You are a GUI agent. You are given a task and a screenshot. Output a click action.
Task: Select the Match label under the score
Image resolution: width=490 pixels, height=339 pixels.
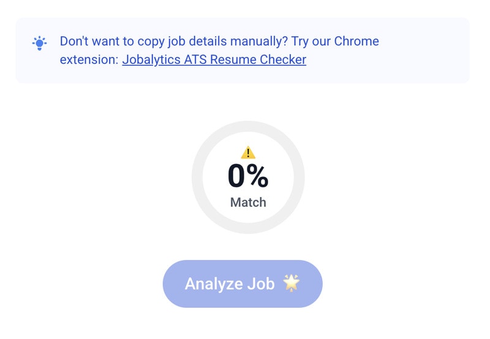point(248,202)
